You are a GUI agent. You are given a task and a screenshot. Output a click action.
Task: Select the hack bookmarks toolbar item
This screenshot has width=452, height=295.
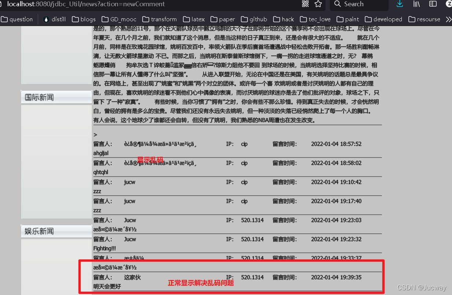tap(283, 19)
